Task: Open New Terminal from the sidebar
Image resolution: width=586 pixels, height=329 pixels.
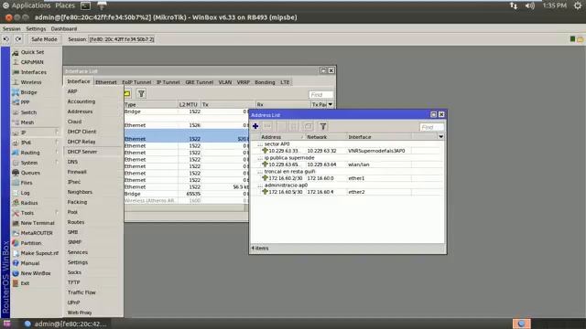Action: [38, 223]
